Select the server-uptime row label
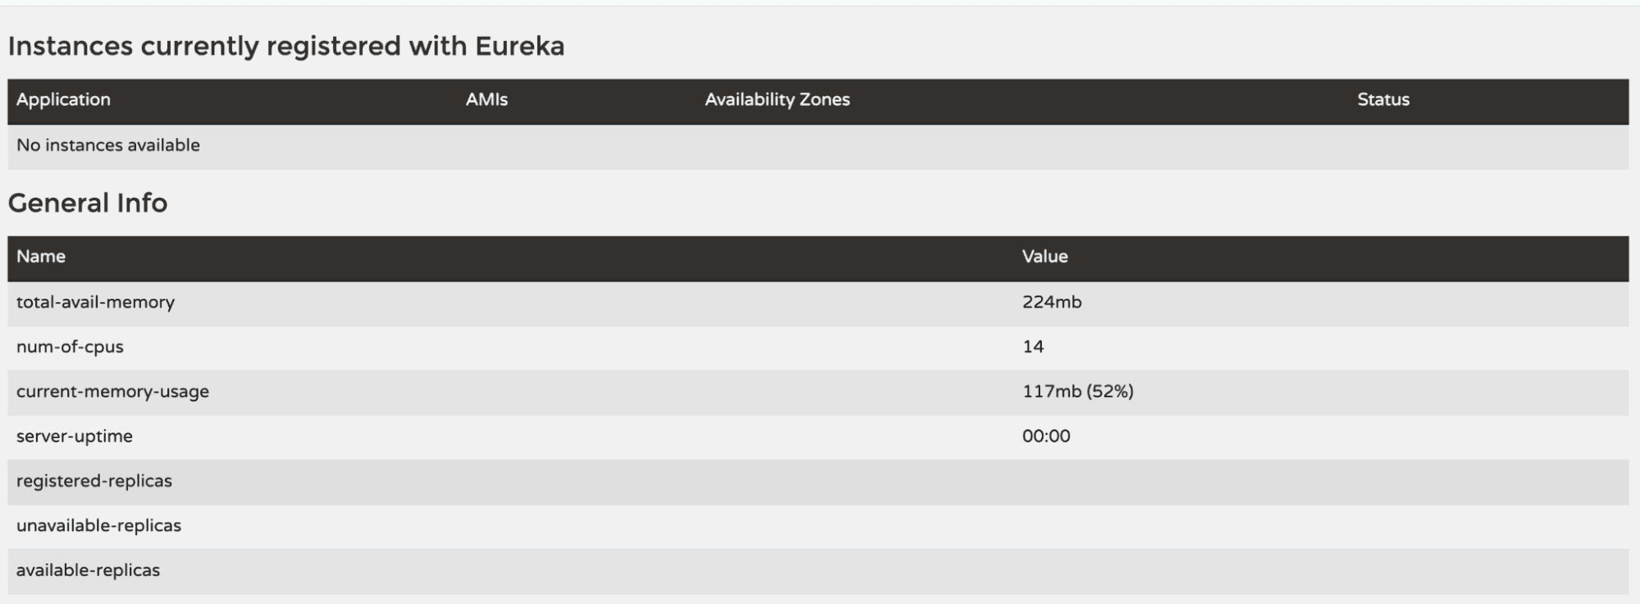This screenshot has height=604, width=1640. (75, 437)
